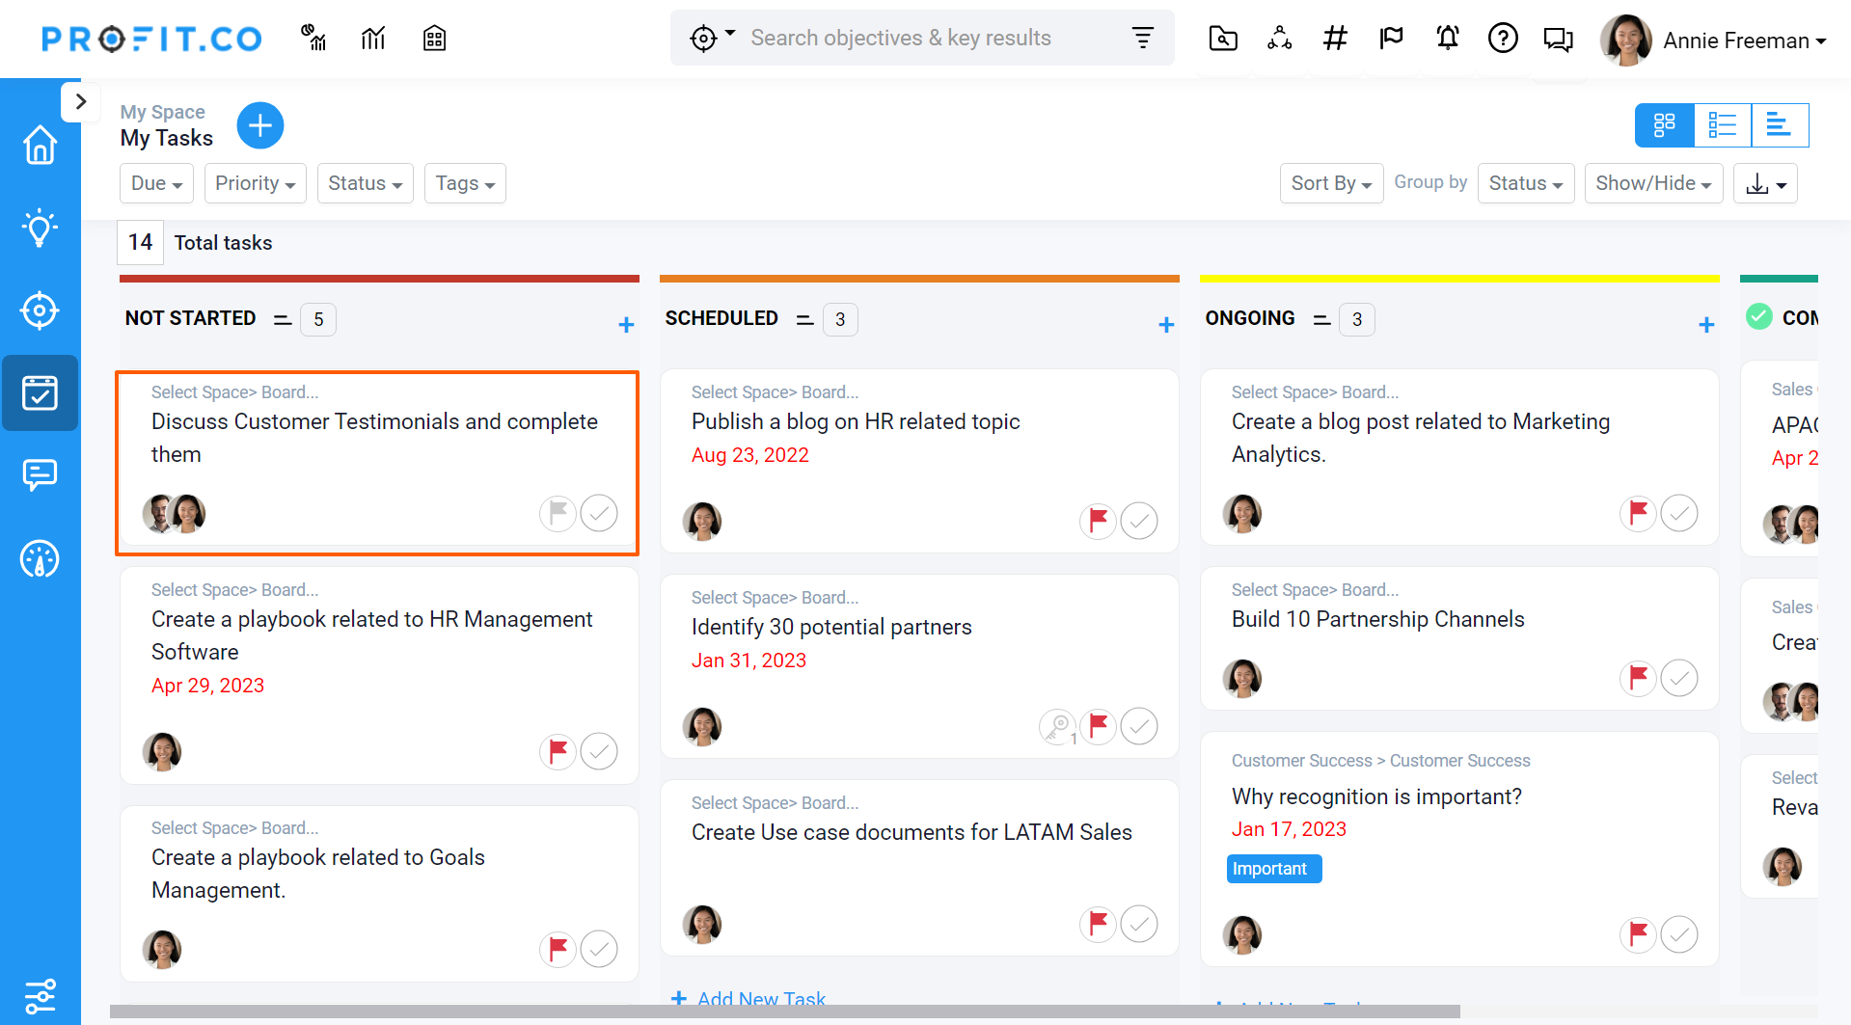This screenshot has height=1025, width=1851.
Task: Expand the Show/Hide dropdown
Action: coord(1652,183)
